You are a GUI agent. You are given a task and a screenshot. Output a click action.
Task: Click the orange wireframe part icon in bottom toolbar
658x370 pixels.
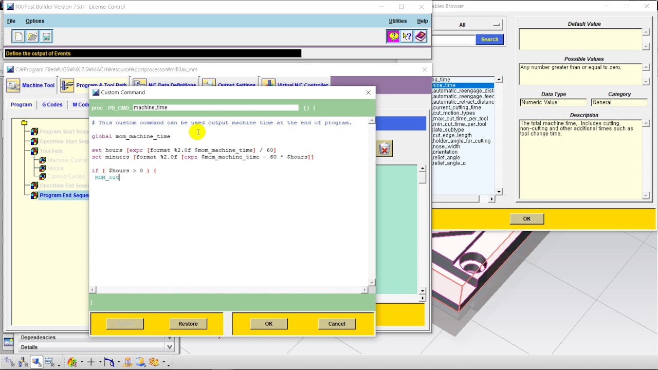click(154, 362)
